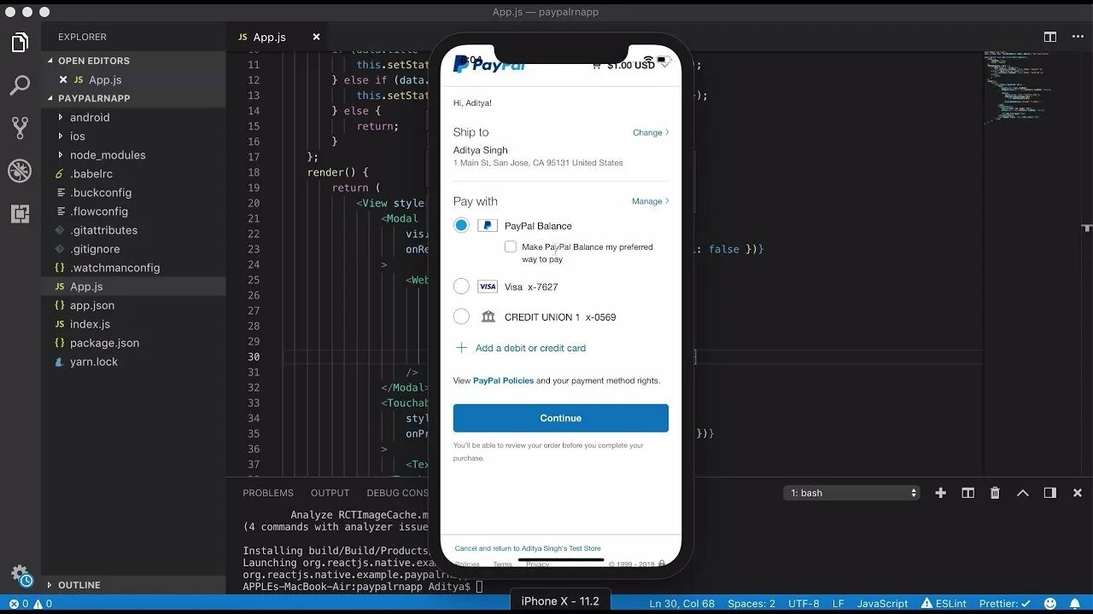Click the Prettier status bar item

pyautogui.click(x=1005, y=603)
